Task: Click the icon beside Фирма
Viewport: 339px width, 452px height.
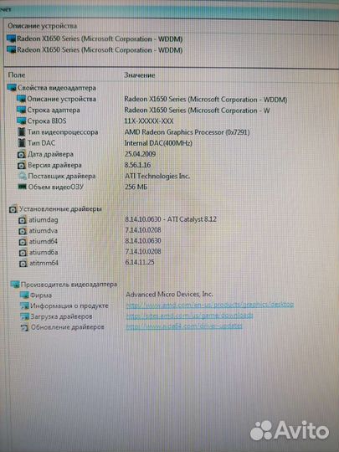Action: [24, 295]
